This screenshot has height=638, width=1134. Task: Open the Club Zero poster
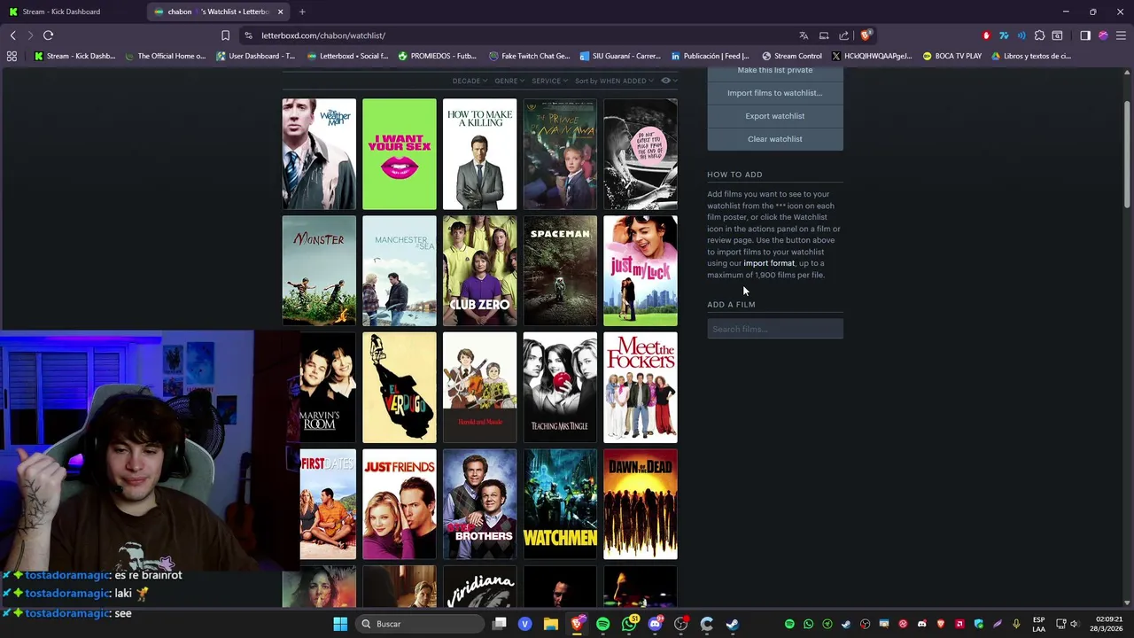tap(479, 271)
